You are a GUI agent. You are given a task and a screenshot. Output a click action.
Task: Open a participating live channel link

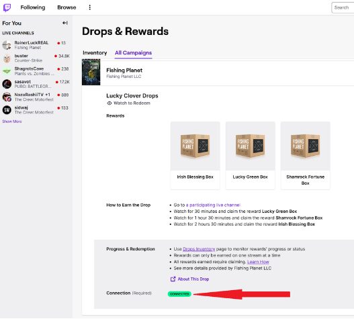click(213, 205)
